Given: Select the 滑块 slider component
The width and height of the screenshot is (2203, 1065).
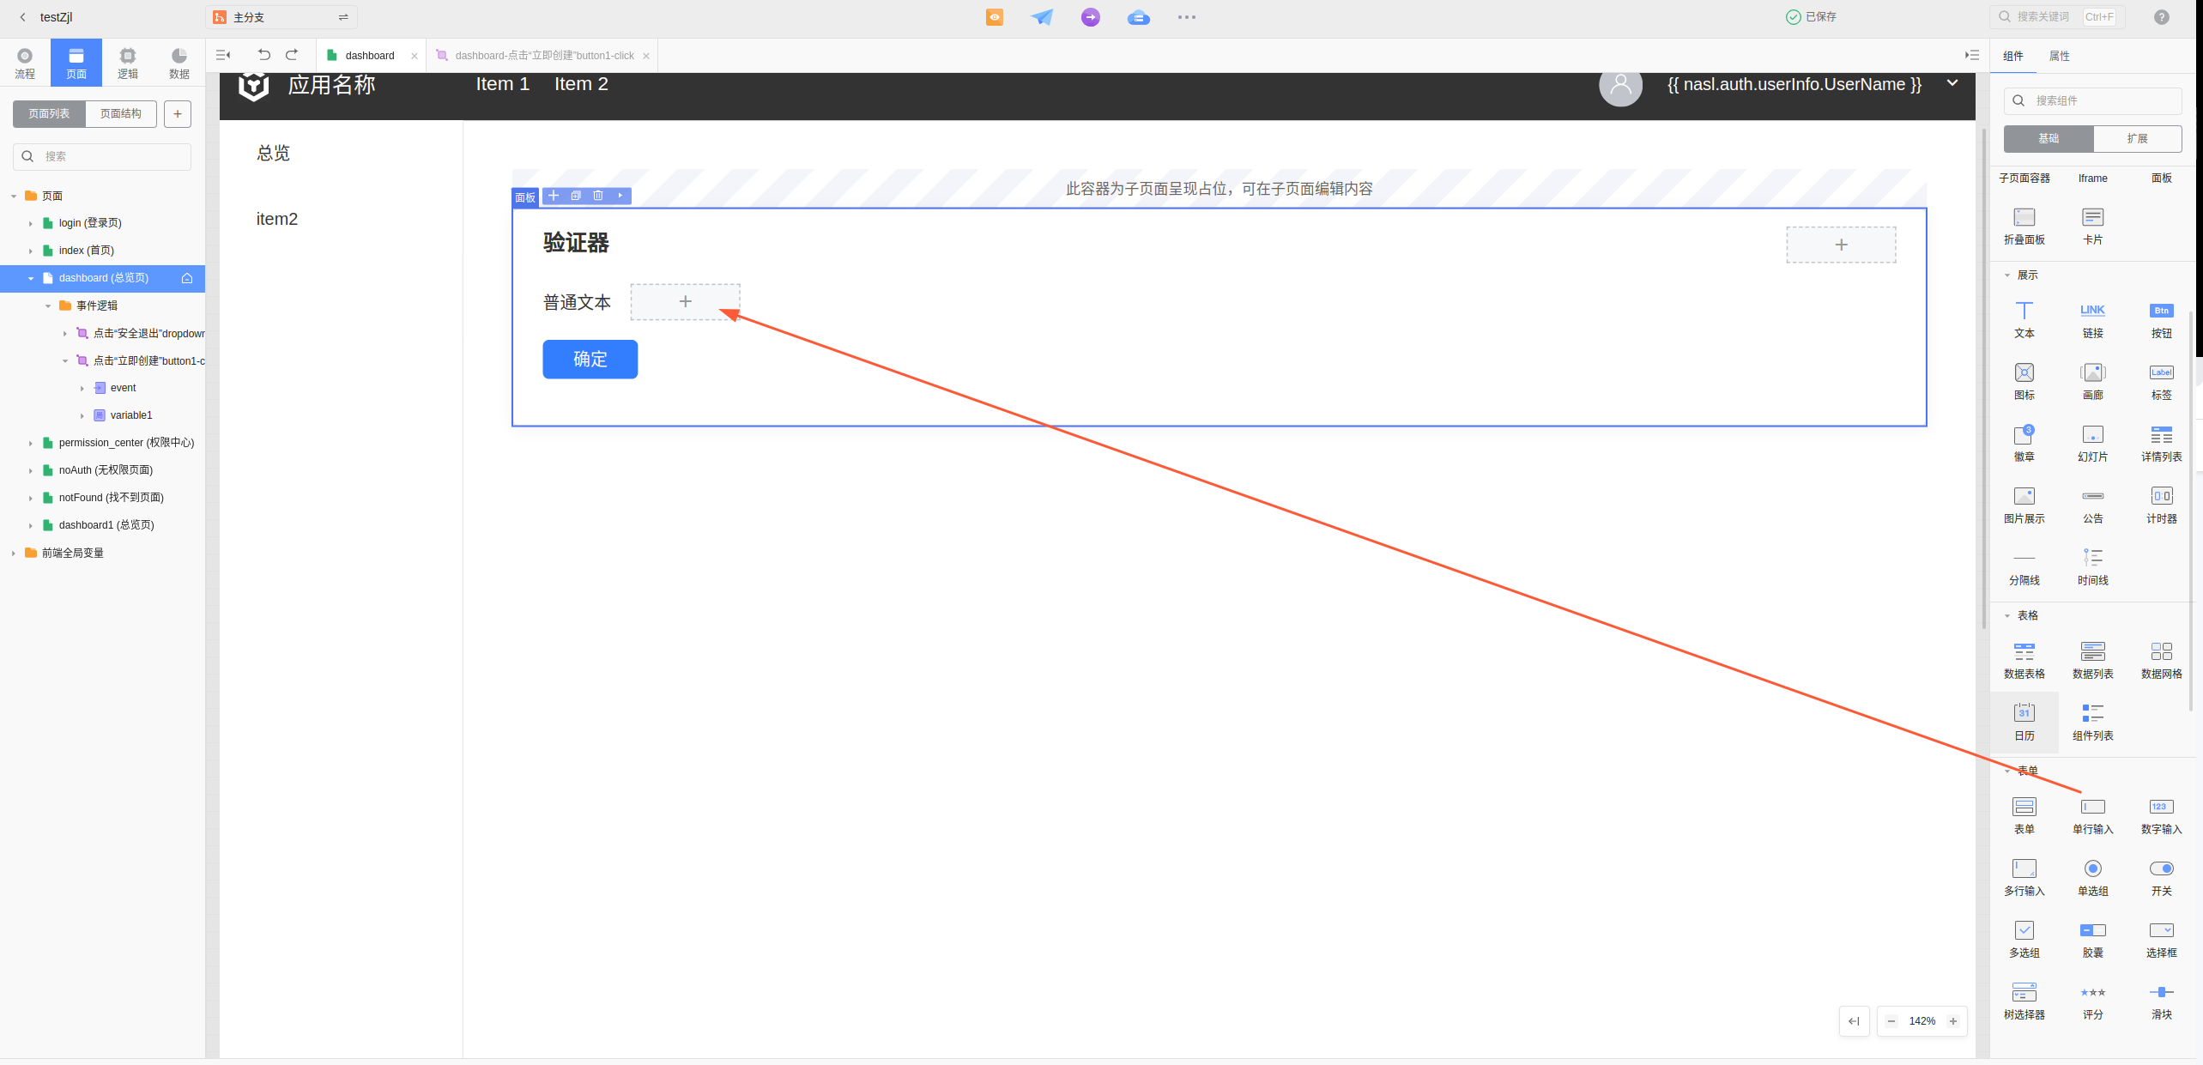Looking at the screenshot, I should click(2162, 1001).
